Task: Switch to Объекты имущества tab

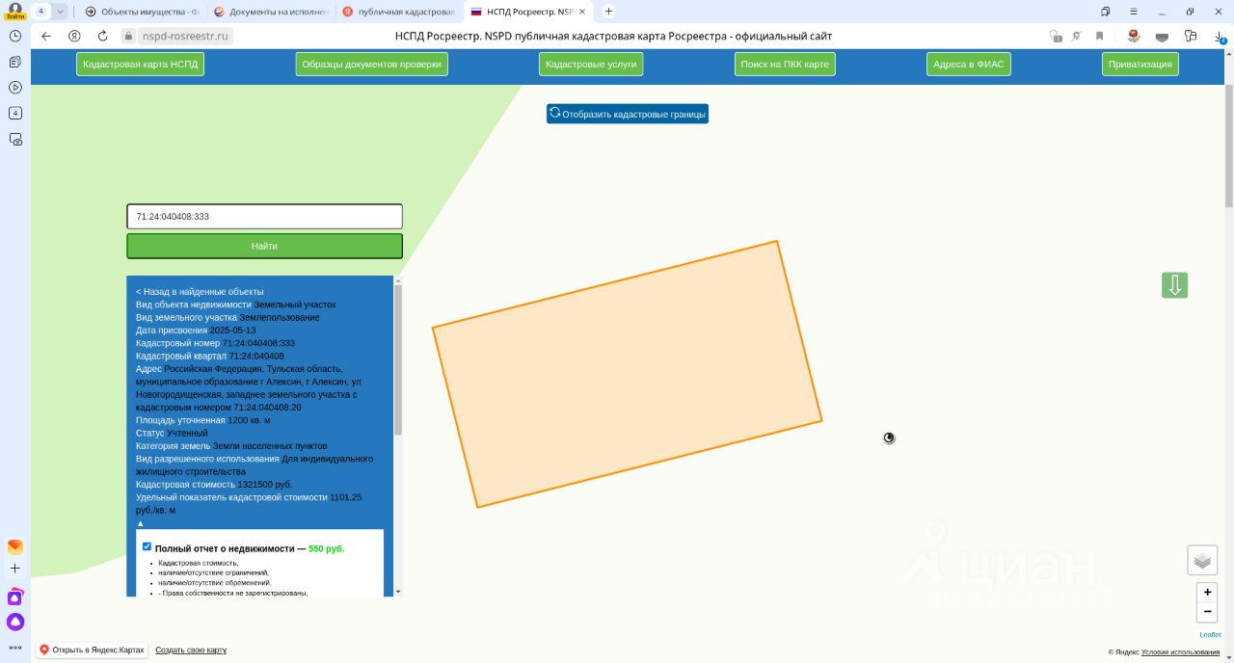Action: coord(141,12)
